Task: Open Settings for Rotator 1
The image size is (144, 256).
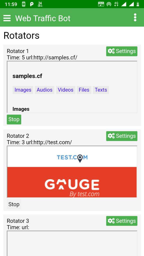Action: click(122, 51)
